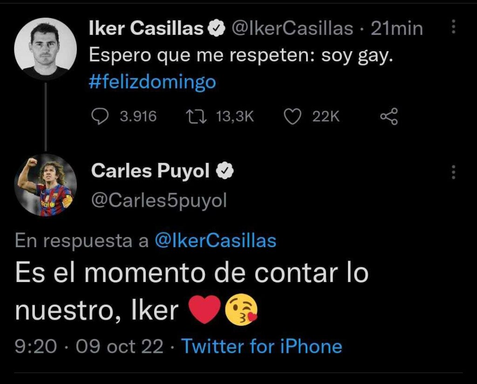Image resolution: width=477 pixels, height=384 pixels.
Task: Click the reply speech bubble icon
Action: (99, 116)
